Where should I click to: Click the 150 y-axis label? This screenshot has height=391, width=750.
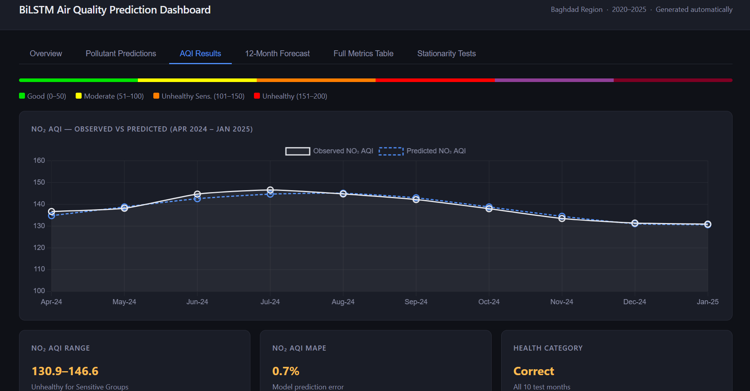click(39, 182)
